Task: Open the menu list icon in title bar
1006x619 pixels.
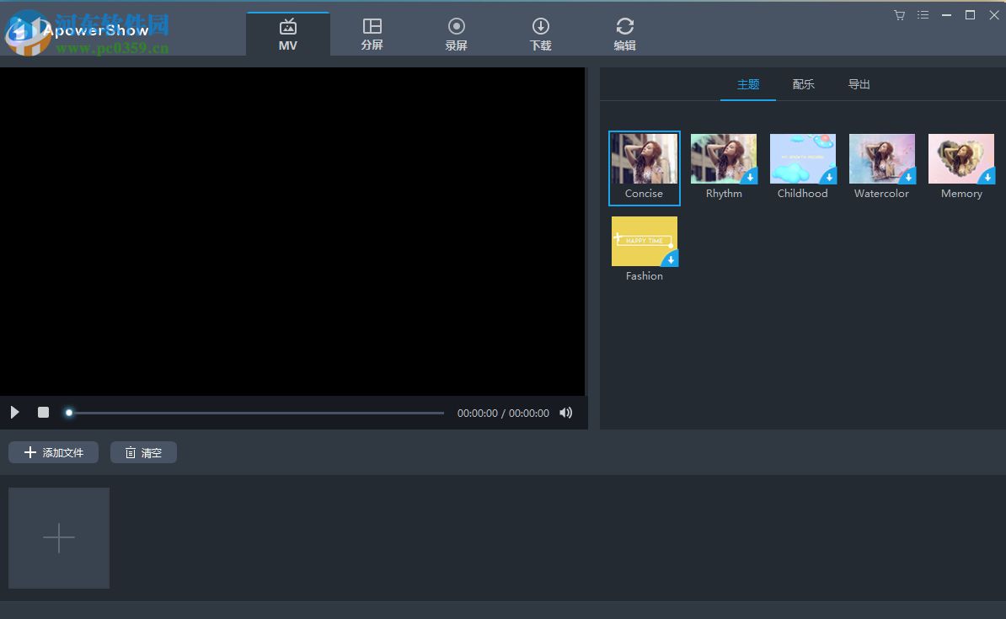Action: [923, 15]
